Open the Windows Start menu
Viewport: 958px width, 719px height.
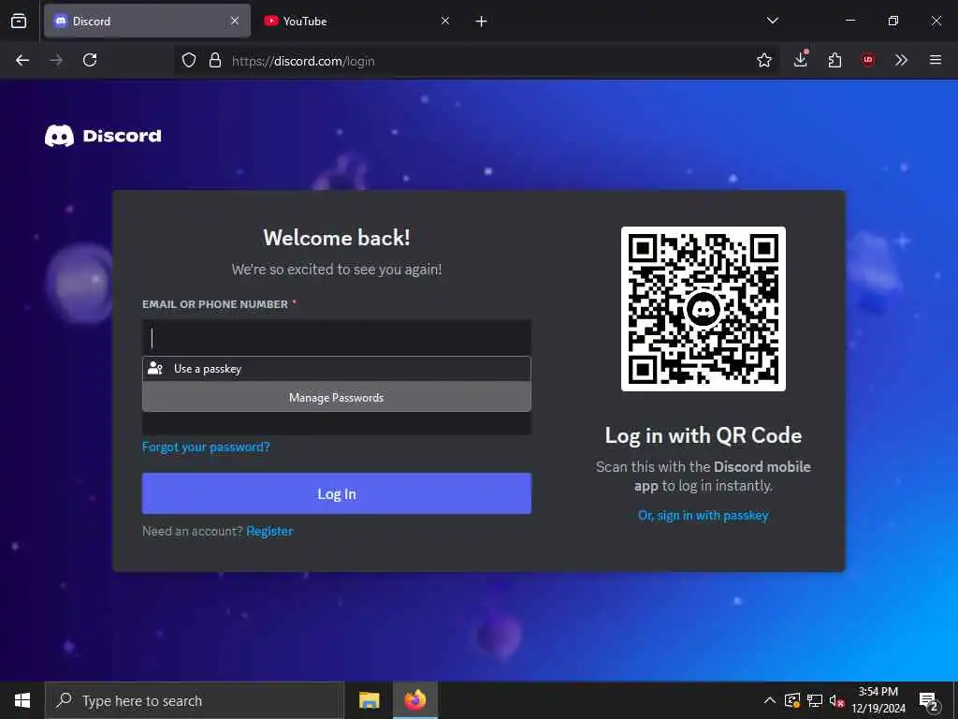point(22,700)
